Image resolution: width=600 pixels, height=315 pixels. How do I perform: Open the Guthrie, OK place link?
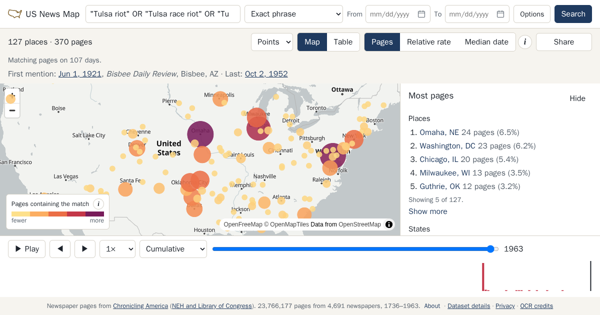[439, 186]
